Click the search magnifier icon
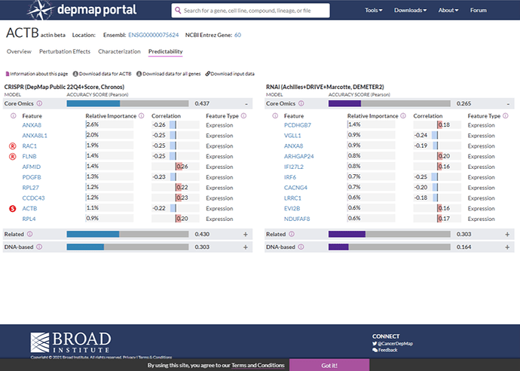This screenshot has height=371, width=520. click(x=178, y=11)
